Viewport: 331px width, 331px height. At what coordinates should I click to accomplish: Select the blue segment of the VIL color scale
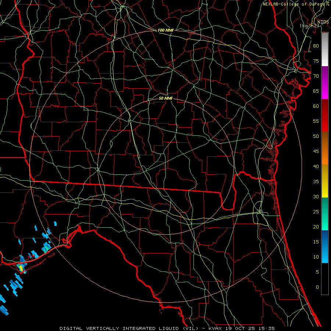325,246
